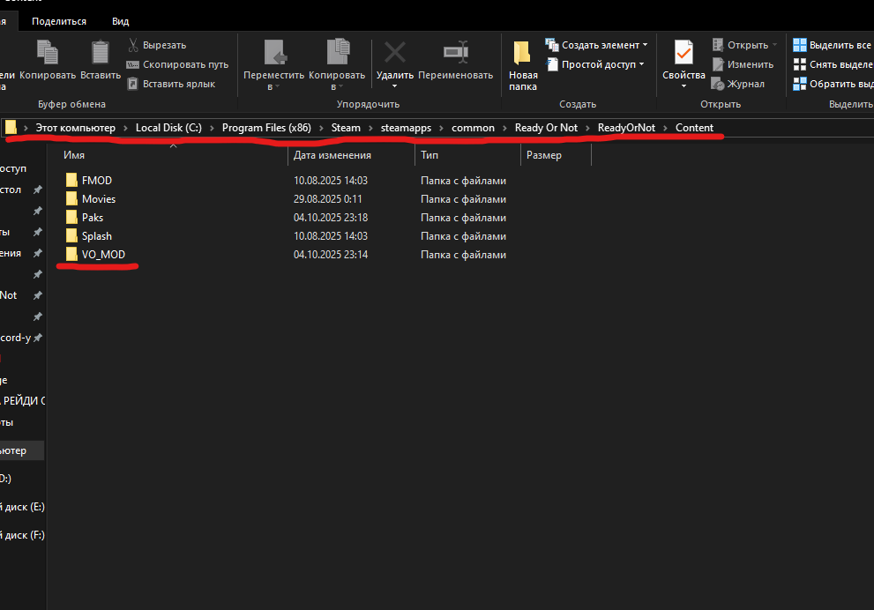Click date 04.10.2025 23:18 cell

(331, 217)
